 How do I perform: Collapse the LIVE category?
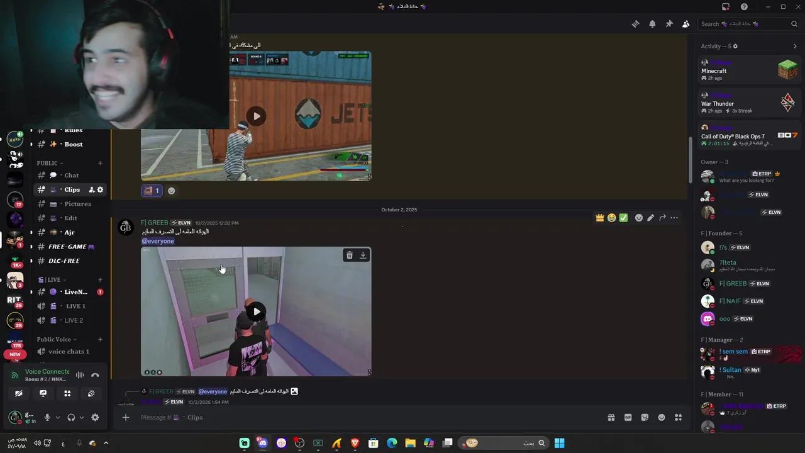[52, 279]
